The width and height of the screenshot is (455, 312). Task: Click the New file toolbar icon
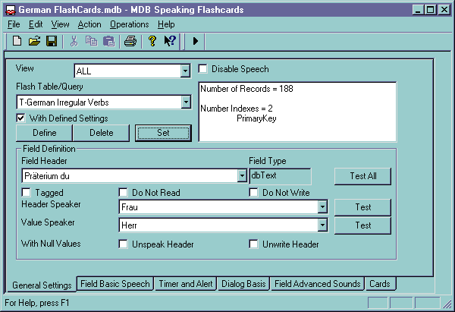pos(17,41)
